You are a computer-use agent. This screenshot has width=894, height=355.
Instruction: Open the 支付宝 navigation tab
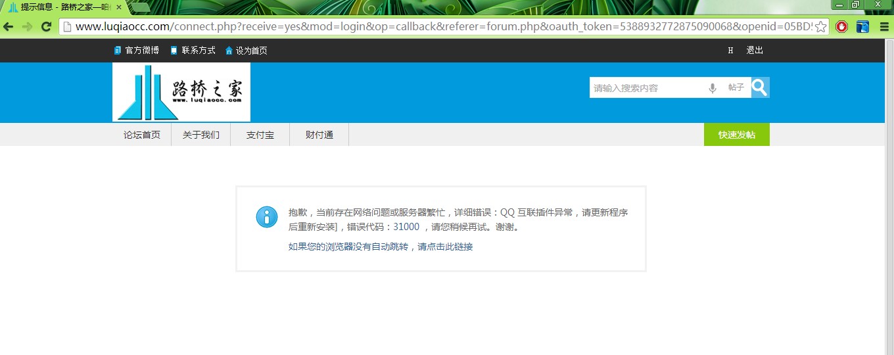(260, 135)
